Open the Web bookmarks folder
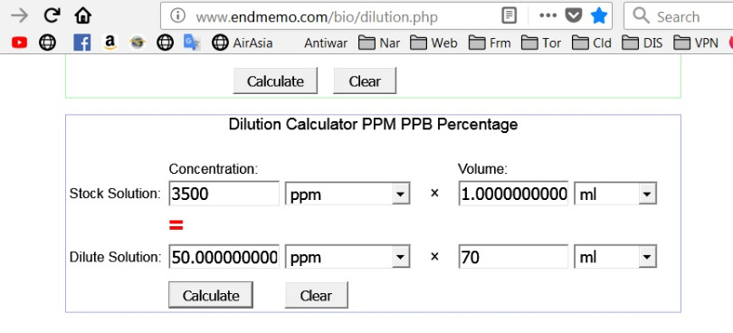Screen dimensions: 733x333 pos(433,43)
